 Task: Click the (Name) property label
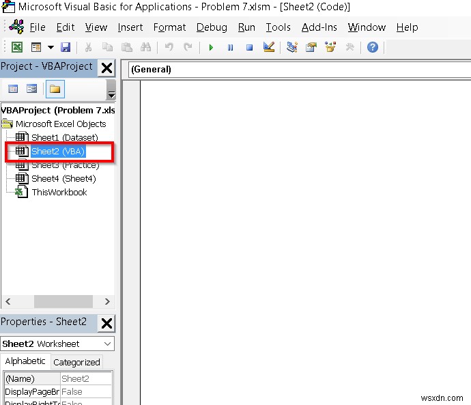click(32, 378)
